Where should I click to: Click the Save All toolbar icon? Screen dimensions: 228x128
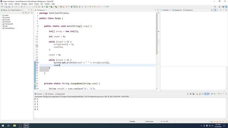pos(9,7)
